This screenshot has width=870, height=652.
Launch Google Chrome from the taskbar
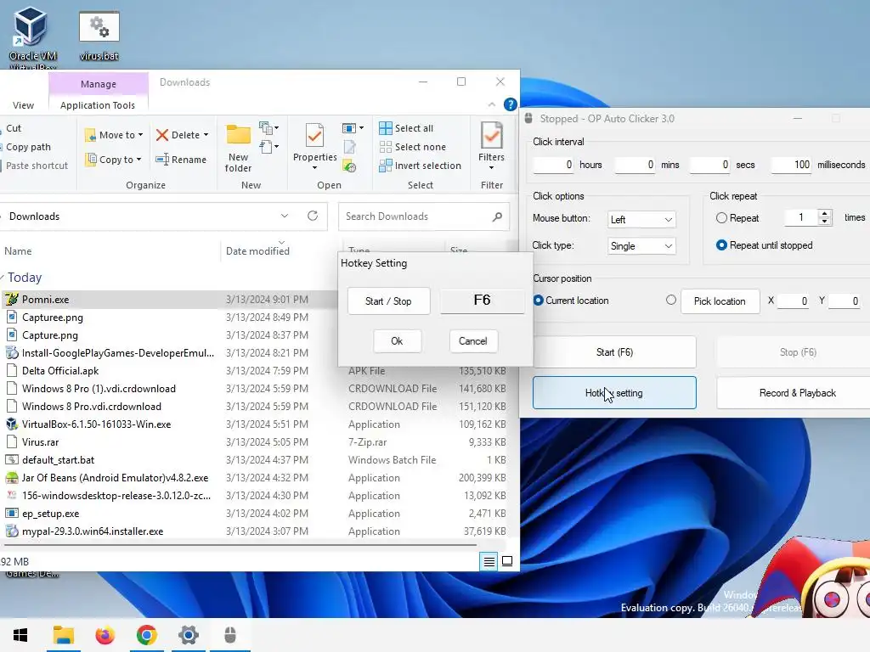(x=146, y=635)
